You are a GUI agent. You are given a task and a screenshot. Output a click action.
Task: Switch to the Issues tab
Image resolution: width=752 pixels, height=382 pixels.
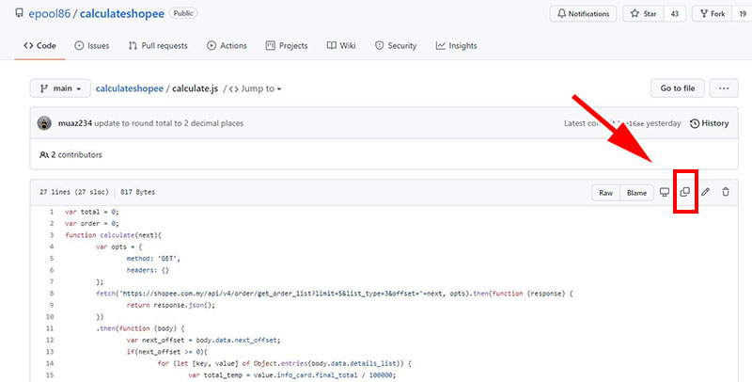coord(92,45)
